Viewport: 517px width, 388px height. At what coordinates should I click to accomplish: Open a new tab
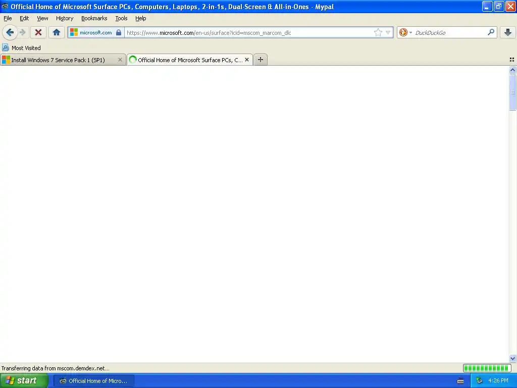tap(261, 60)
